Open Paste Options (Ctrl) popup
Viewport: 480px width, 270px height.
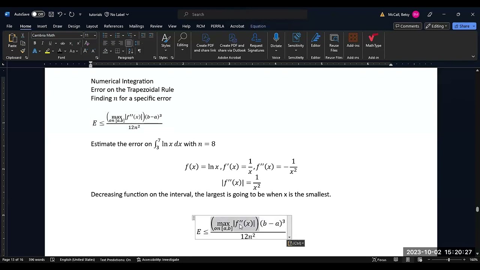(x=296, y=243)
